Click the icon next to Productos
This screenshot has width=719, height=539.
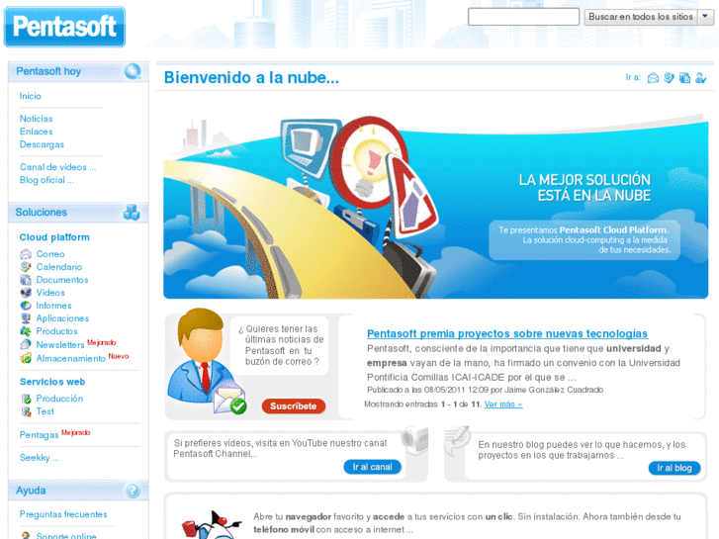coord(26,331)
